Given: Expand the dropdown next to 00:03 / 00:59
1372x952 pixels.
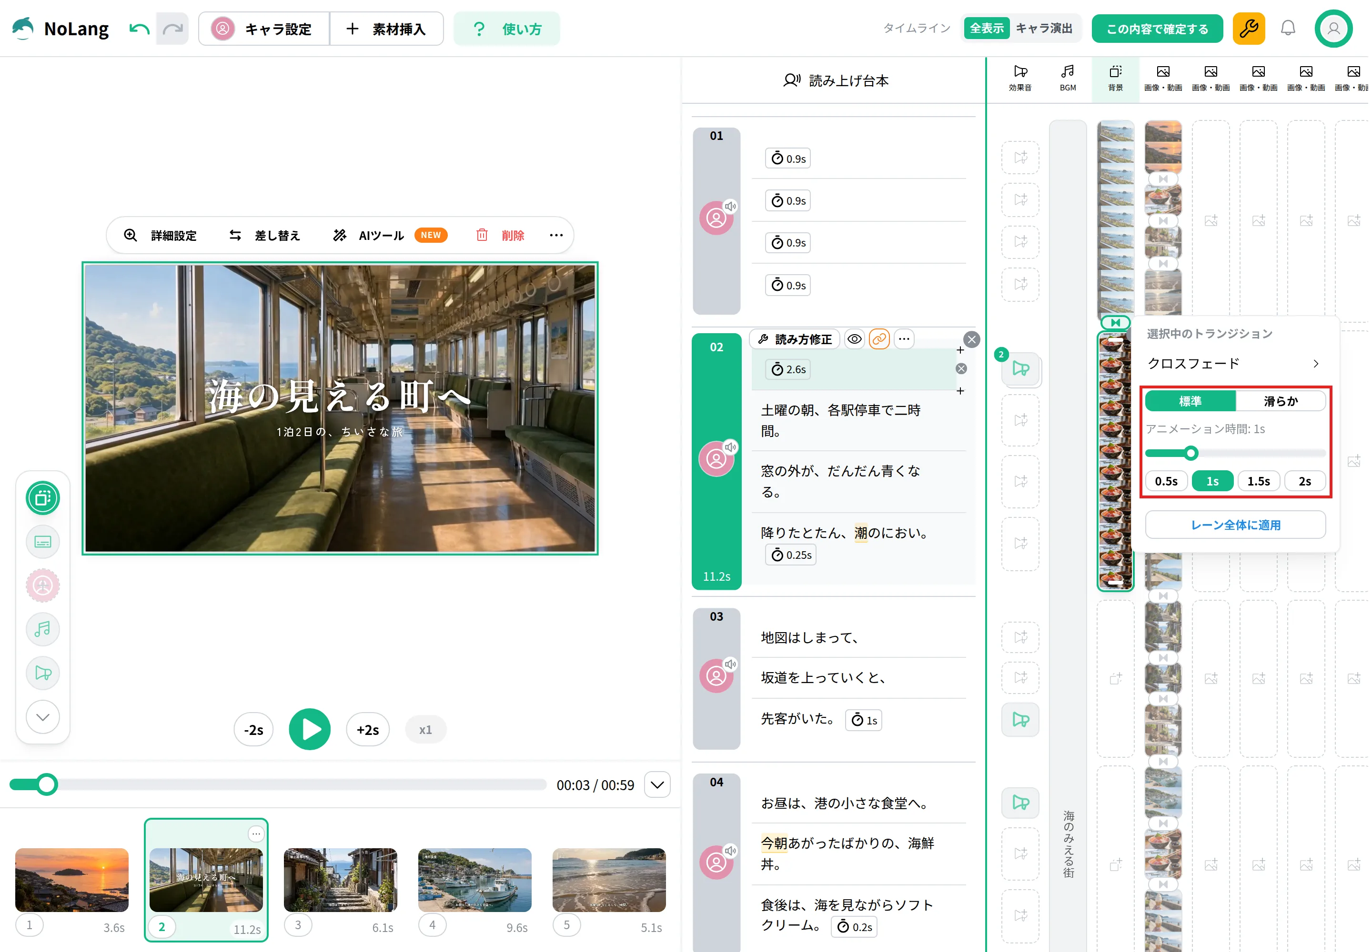Looking at the screenshot, I should 657,784.
